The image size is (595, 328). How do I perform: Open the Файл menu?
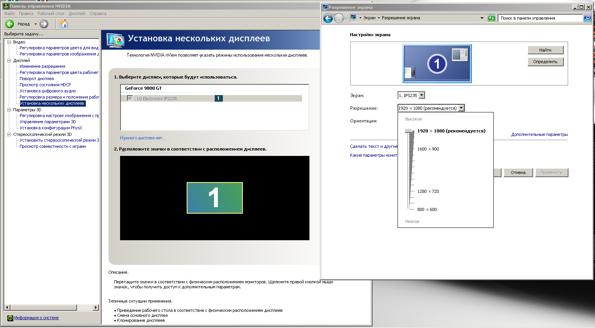click(9, 13)
